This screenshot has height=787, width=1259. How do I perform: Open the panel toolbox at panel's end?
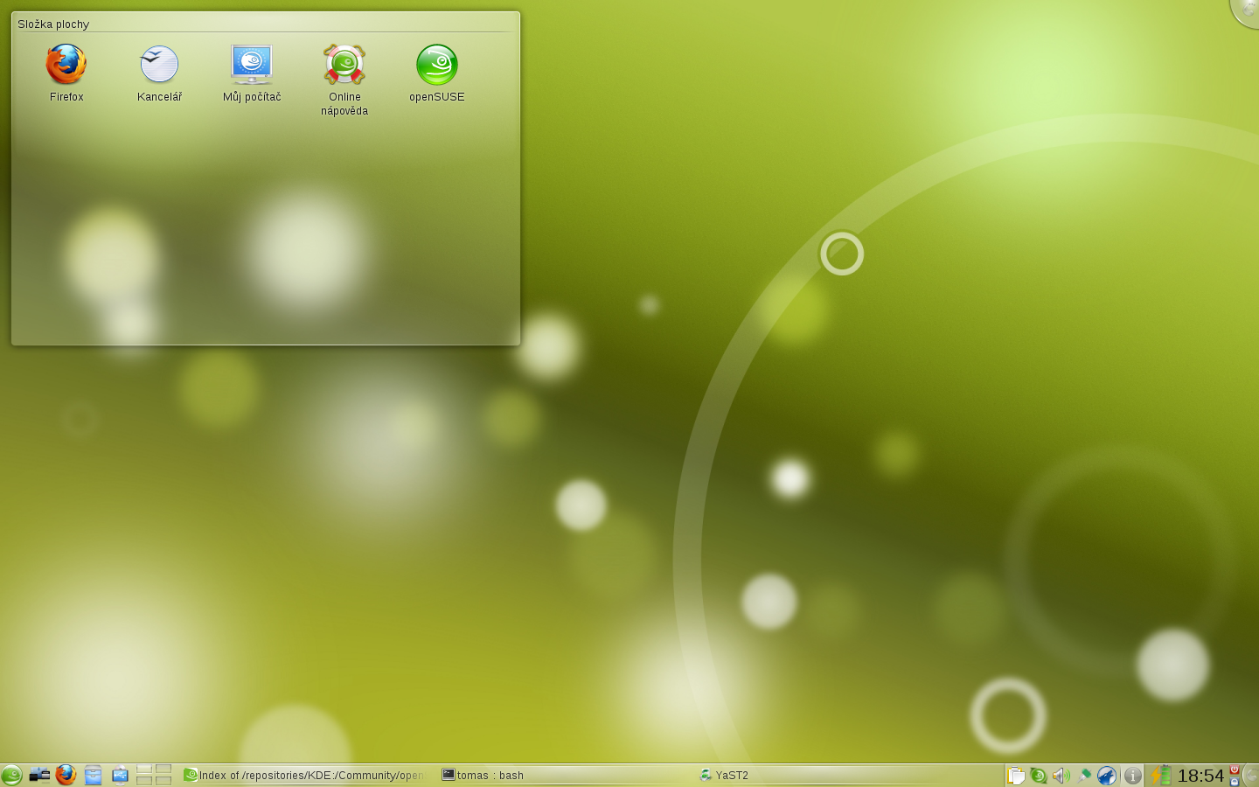pos(1251,776)
